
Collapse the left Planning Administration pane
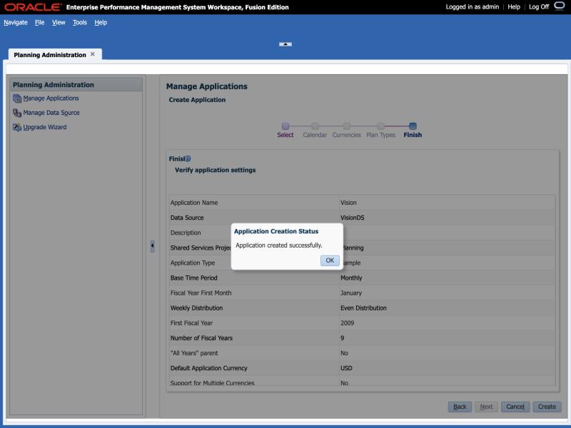click(152, 245)
